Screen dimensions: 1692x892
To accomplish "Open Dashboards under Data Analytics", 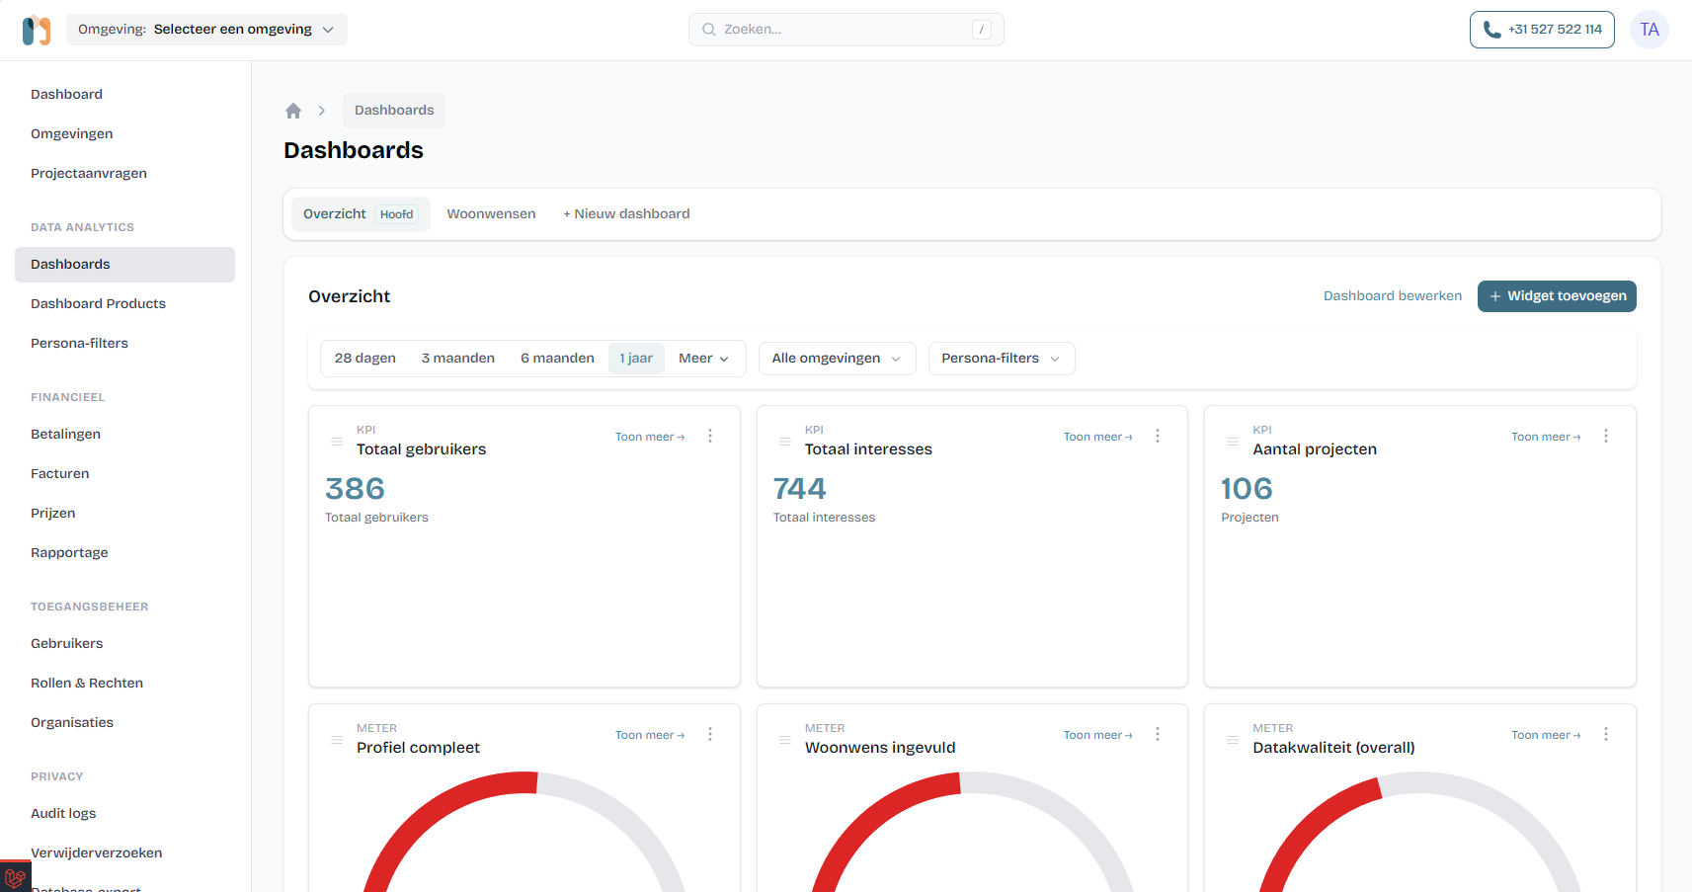I will pos(124,265).
